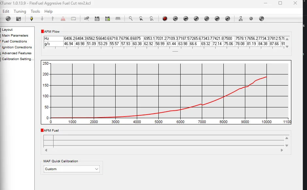Open the Tuning menu
Viewport: 307px width, 190px height.
(x=20, y=11)
